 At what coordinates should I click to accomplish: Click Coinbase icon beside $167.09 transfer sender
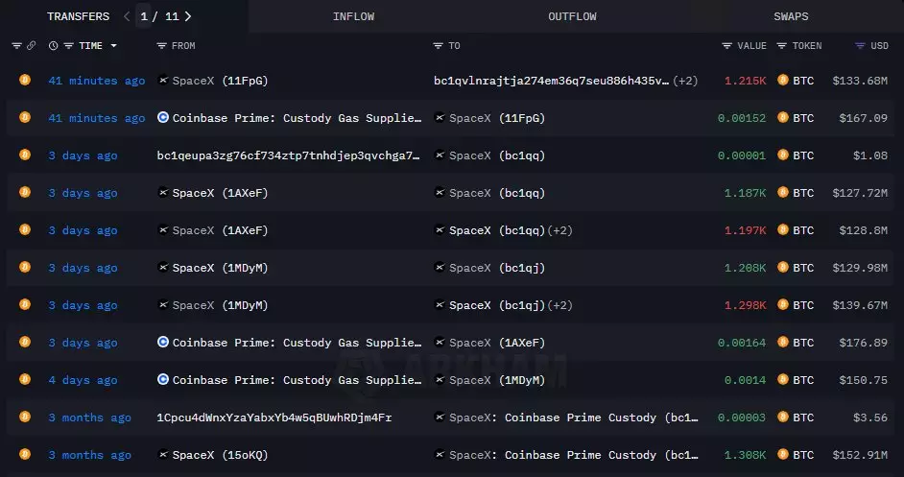coord(163,118)
